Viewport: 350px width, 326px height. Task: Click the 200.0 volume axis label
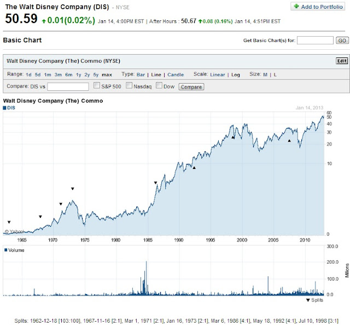(x=332, y=262)
